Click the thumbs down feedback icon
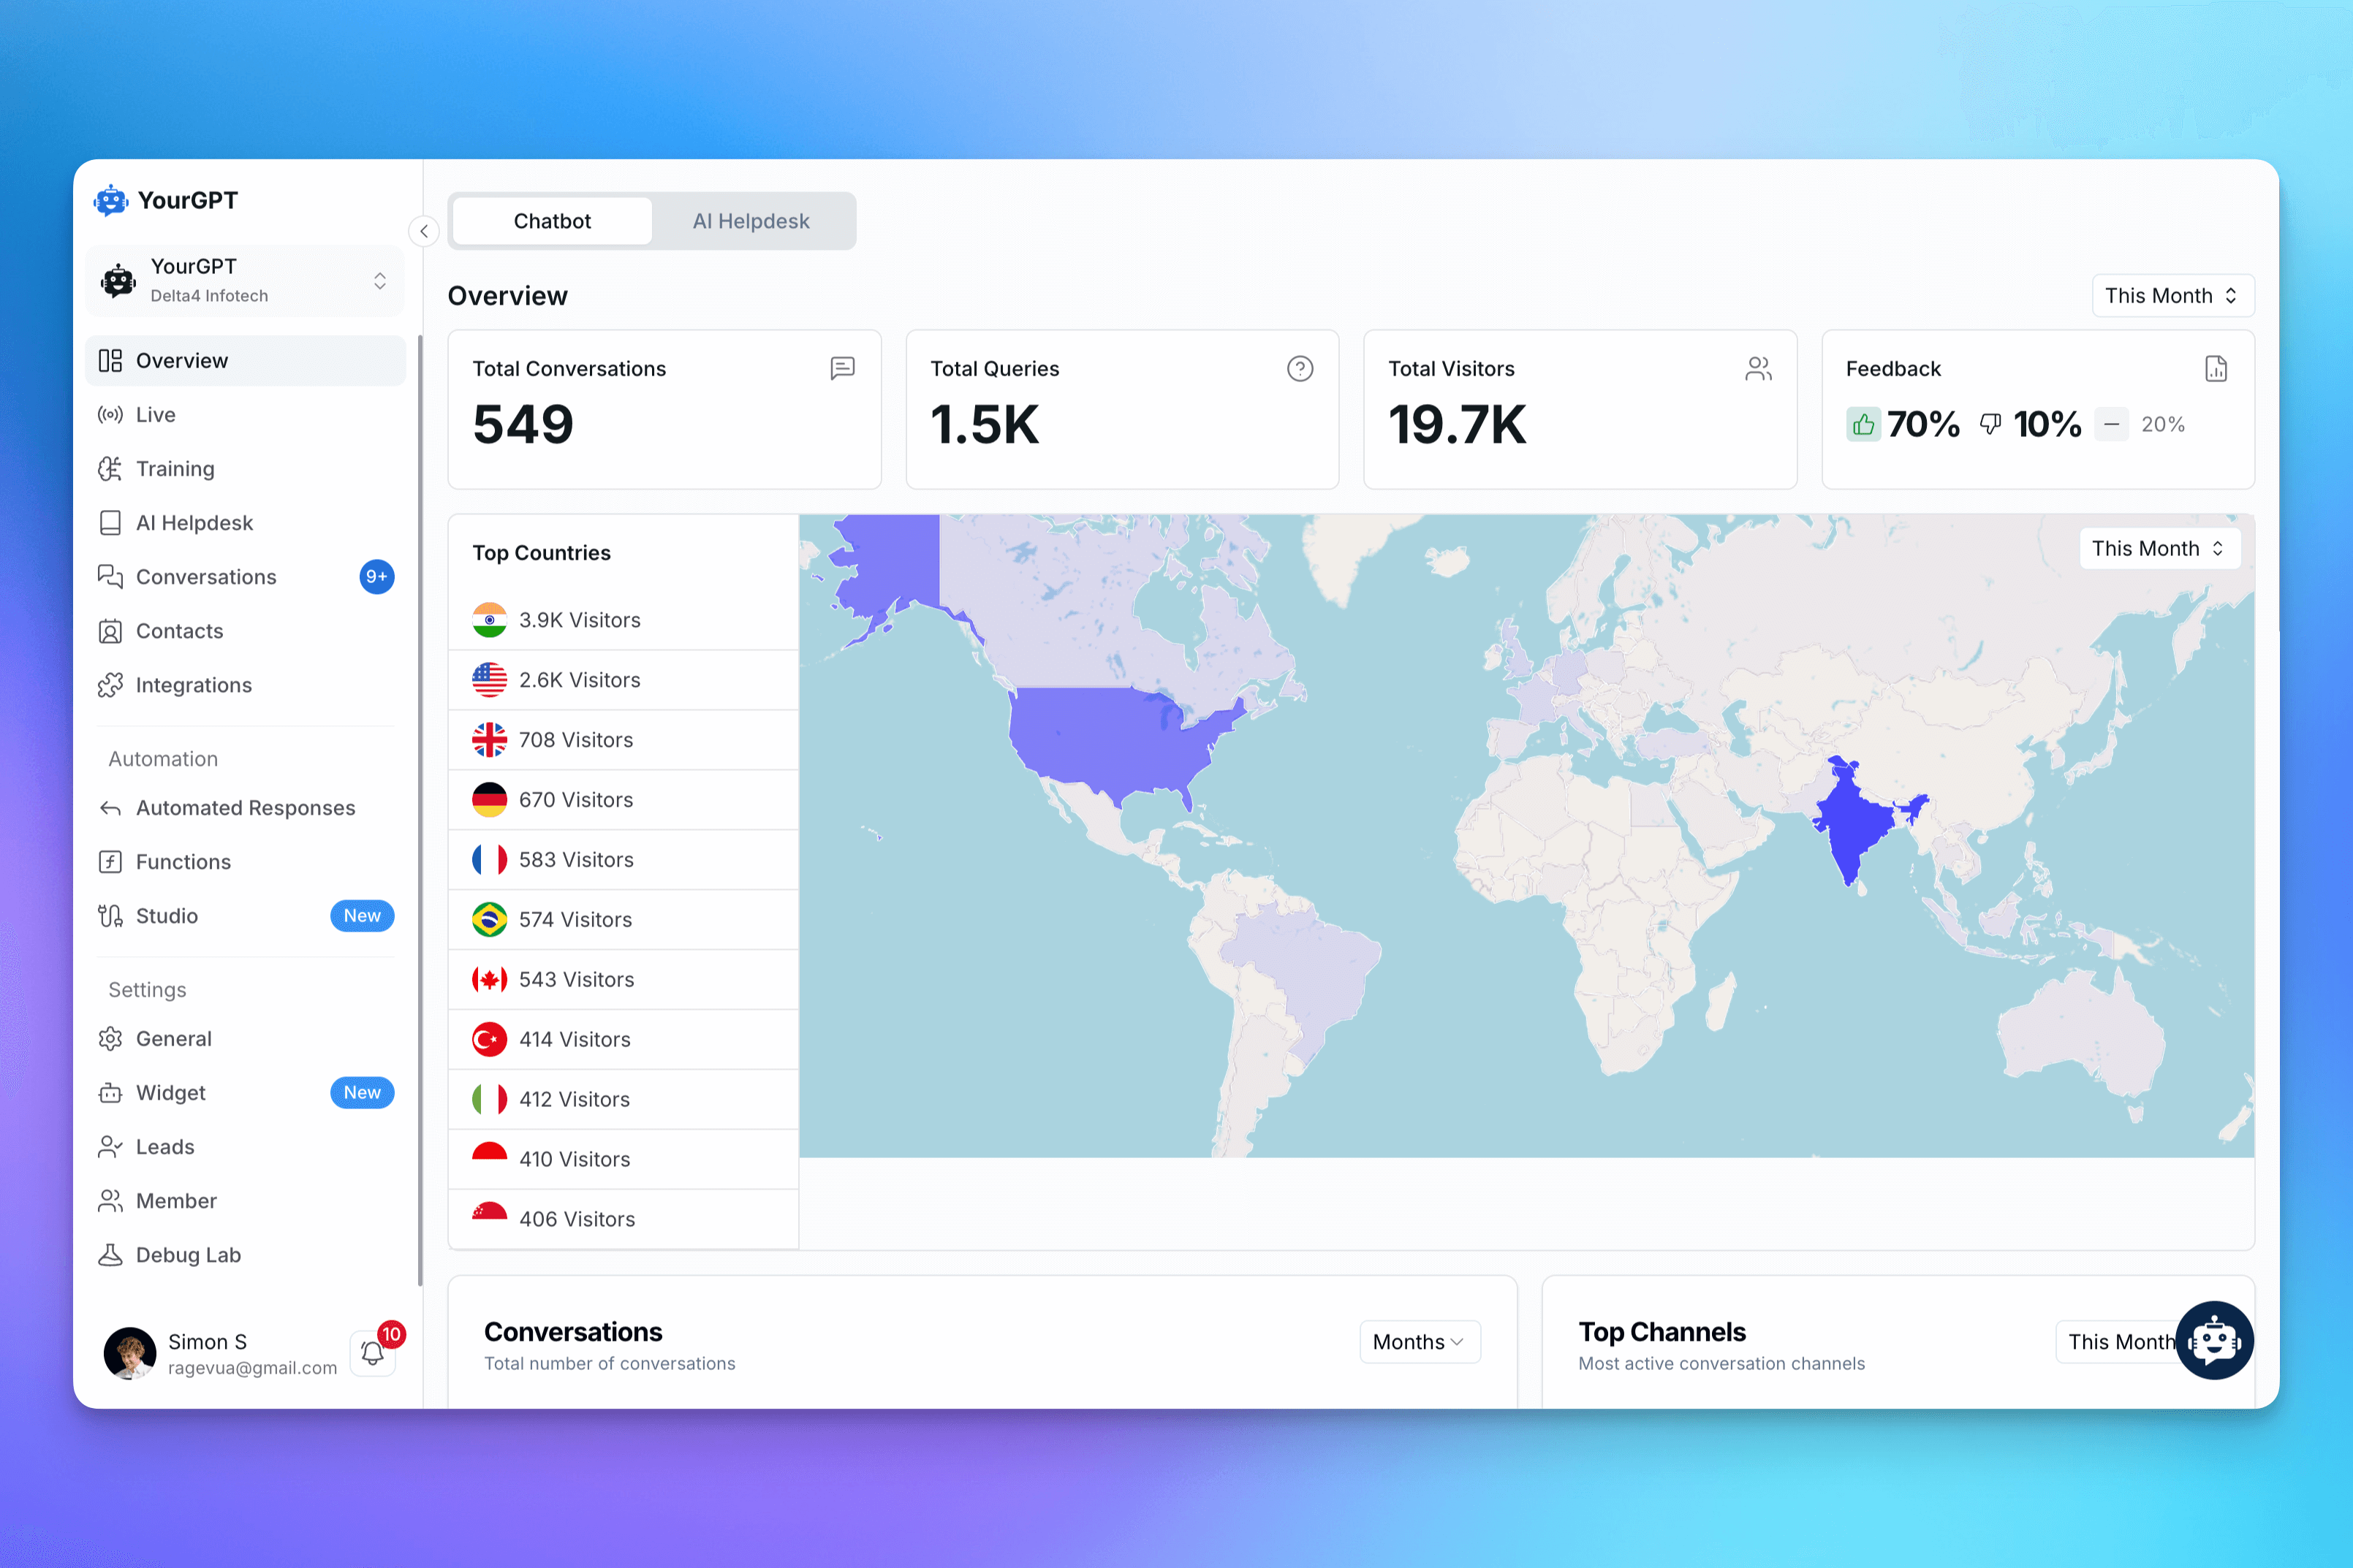The width and height of the screenshot is (2353, 1568). tap(1989, 424)
